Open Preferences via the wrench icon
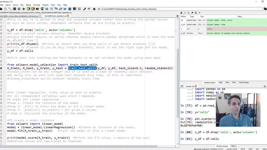Image resolution: width=267 pixels, height=150 pixels. (x=84, y=9)
